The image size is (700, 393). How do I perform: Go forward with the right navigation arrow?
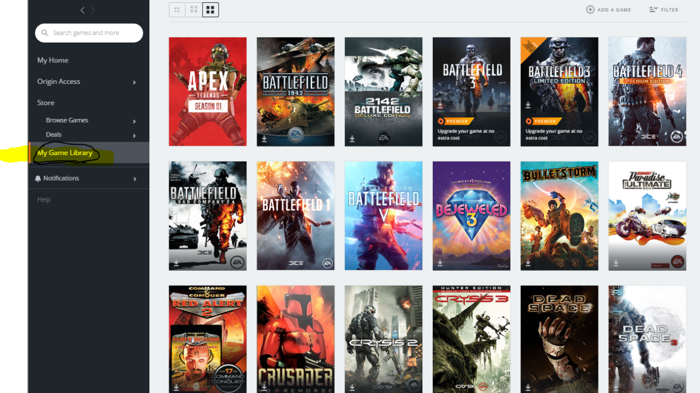coord(93,10)
